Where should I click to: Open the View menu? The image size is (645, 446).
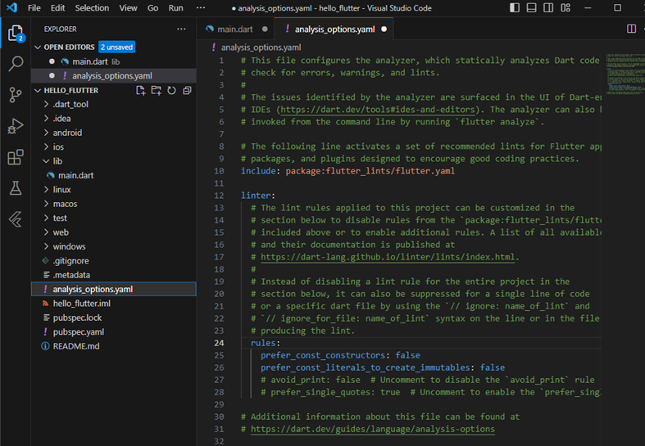pyautogui.click(x=128, y=8)
